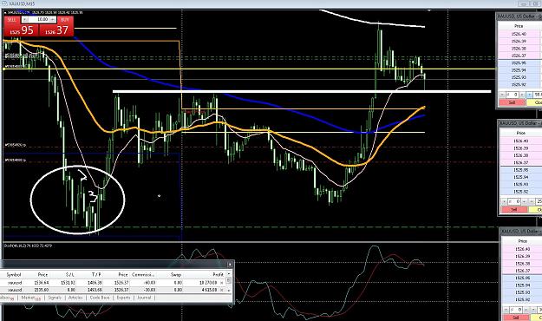The width and height of the screenshot is (542, 321).
Task: Sort orders by Commission column header
Action: point(143,275)
